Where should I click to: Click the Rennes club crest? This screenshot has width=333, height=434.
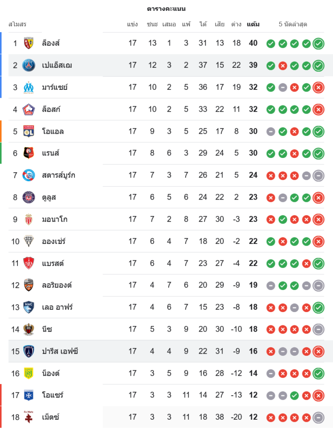tap(28, 153)
